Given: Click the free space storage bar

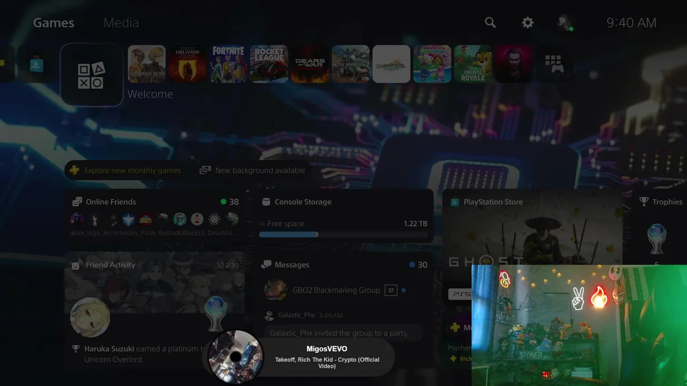Looking at the screenshot, I should (x=343, y=234).
